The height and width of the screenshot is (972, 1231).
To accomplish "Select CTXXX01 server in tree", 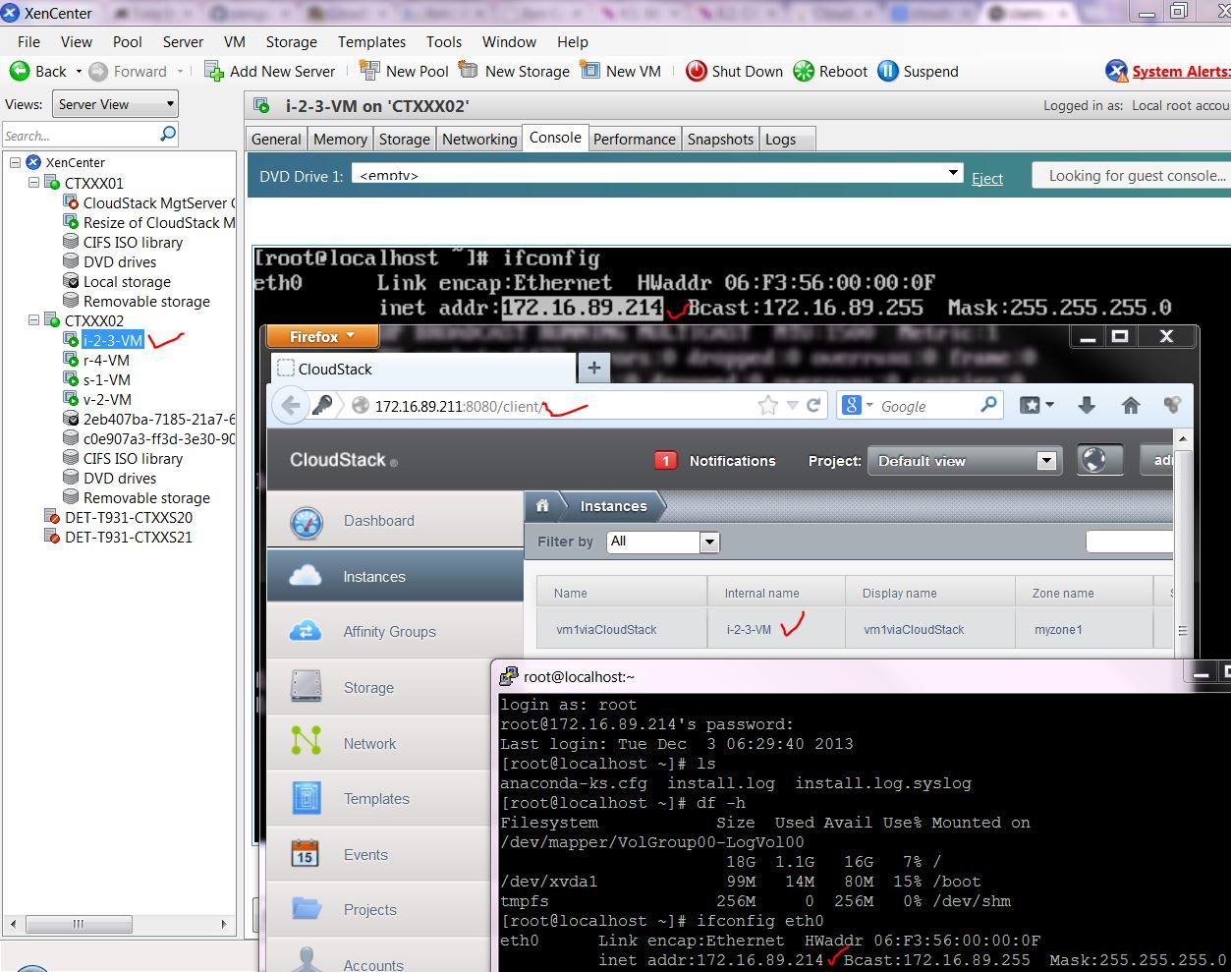I will [94, 183].
